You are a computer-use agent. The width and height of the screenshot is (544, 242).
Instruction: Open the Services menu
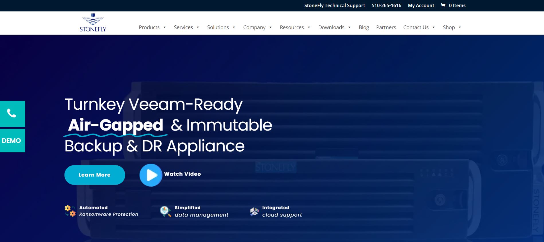183,27
